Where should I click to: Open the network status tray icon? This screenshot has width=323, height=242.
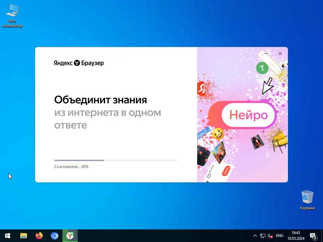[x=263, y=236]
